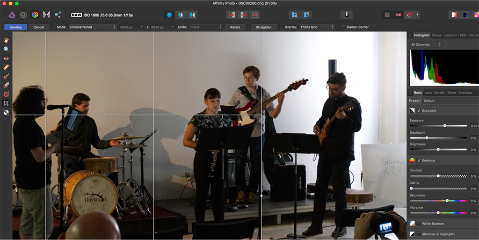Screen dimensions: 479x240
Task: Switch to the EXIF tab
Action: [x=463, y=35]
